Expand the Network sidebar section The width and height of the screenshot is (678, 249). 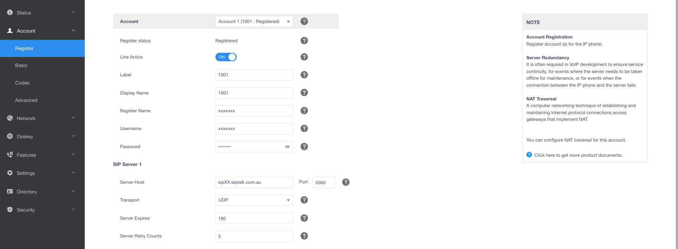click(x=42, y=118)
